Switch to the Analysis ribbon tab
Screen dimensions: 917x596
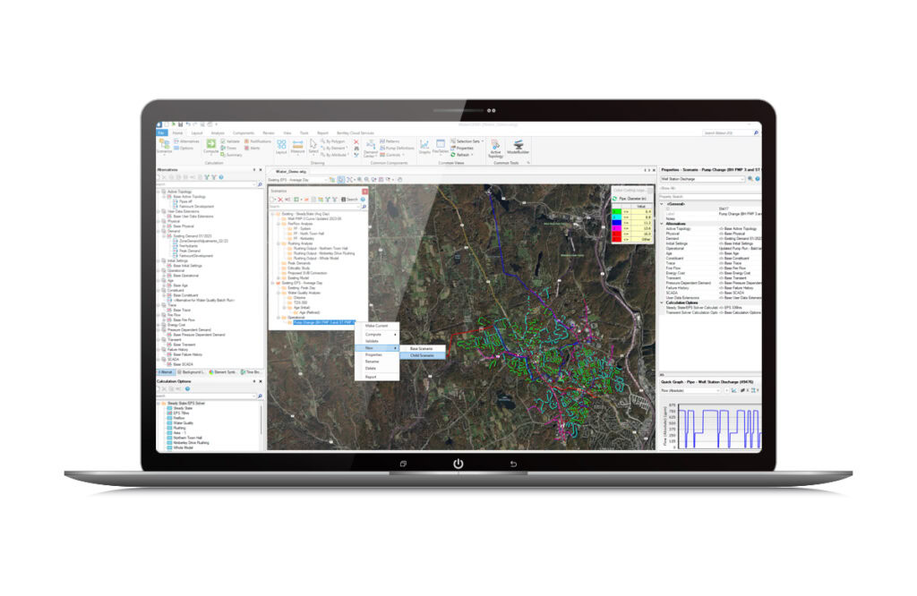click(x=218, y=132)
